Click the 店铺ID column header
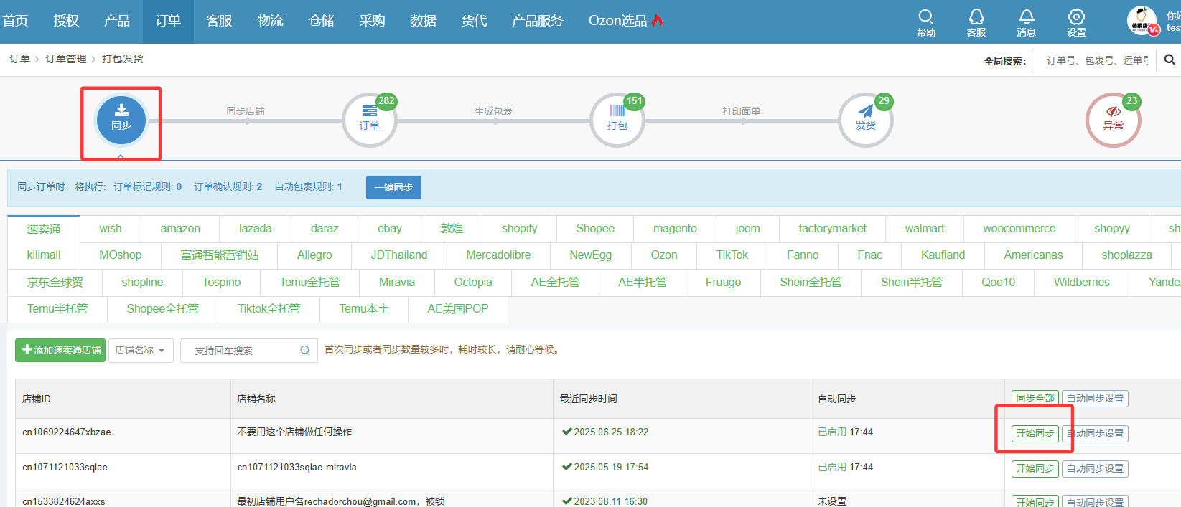Screen dimensions: 1181x507 37,399
